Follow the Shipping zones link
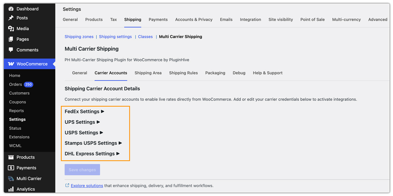393x196 pixels. [79, 37]
